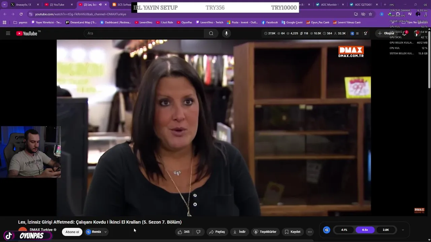Viewport: 431px width, 242px height.
Task: Share video with Paylaş button
Action: [217, 232]
